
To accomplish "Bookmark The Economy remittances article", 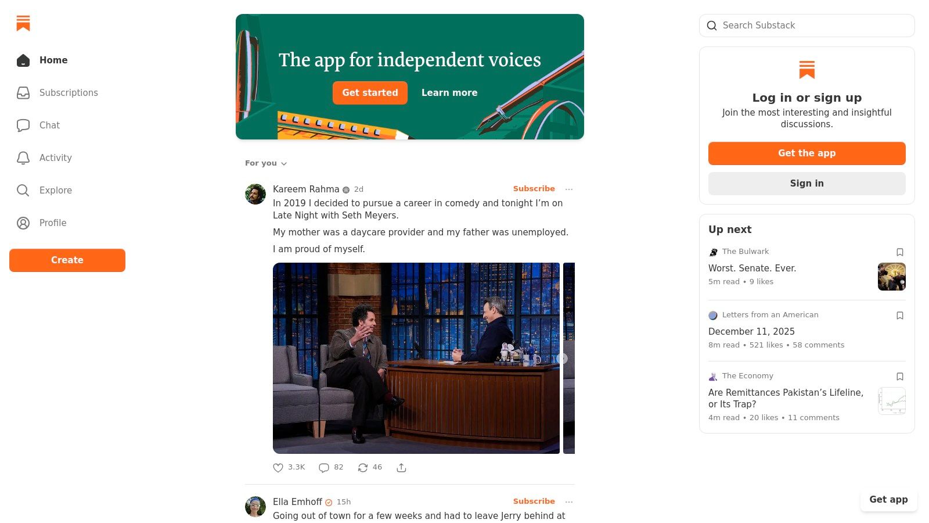I will [900, 377].
